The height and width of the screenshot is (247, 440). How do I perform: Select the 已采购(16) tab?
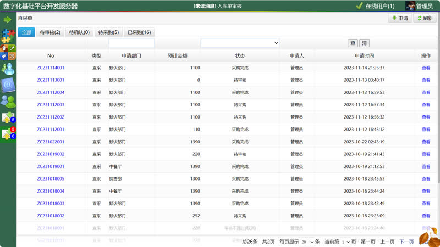click(x=139, y=32)
